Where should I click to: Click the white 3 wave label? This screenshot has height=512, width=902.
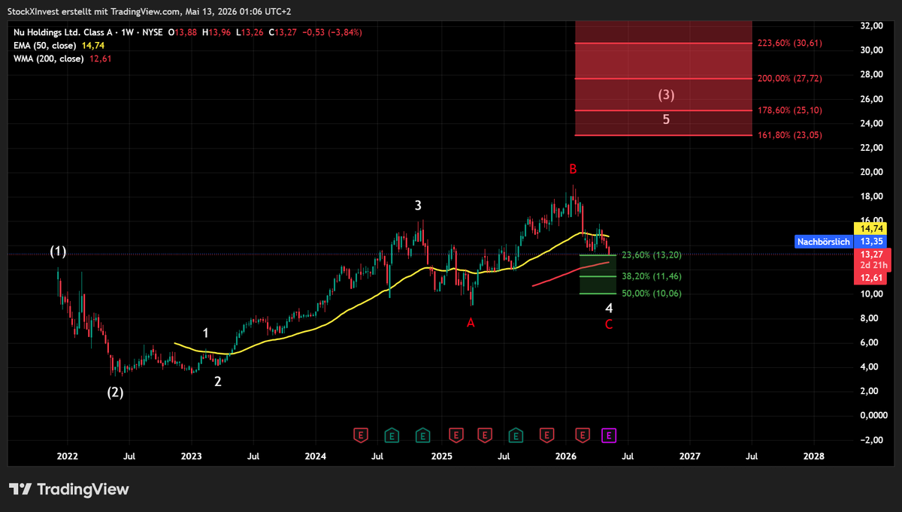pyautogui.click(x=418, y=205)
